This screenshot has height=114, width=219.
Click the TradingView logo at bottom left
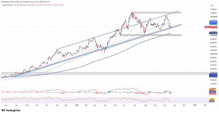pos(11,110)
